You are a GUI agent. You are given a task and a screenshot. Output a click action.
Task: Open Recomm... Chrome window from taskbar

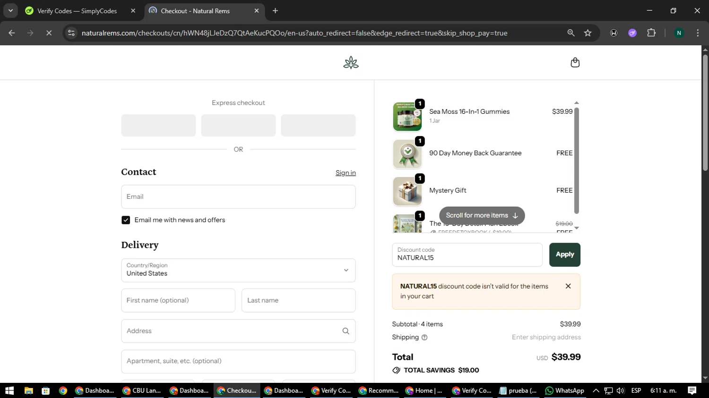tap(378, 390)
